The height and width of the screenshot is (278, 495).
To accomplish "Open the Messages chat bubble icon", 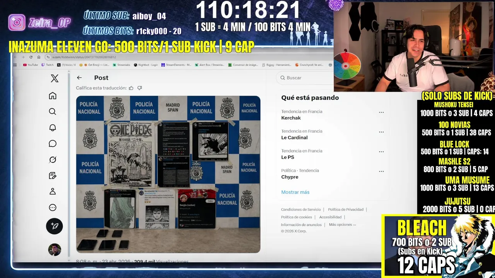I will 53,144.
